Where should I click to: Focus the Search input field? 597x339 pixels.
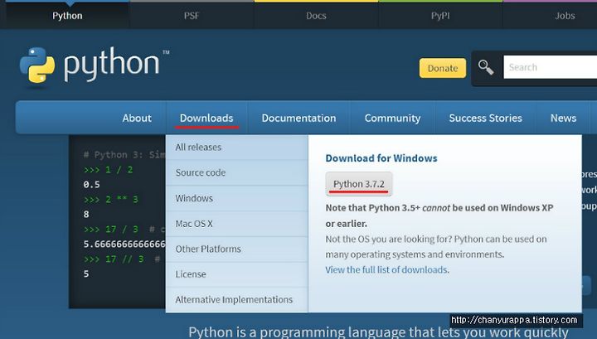551,67
